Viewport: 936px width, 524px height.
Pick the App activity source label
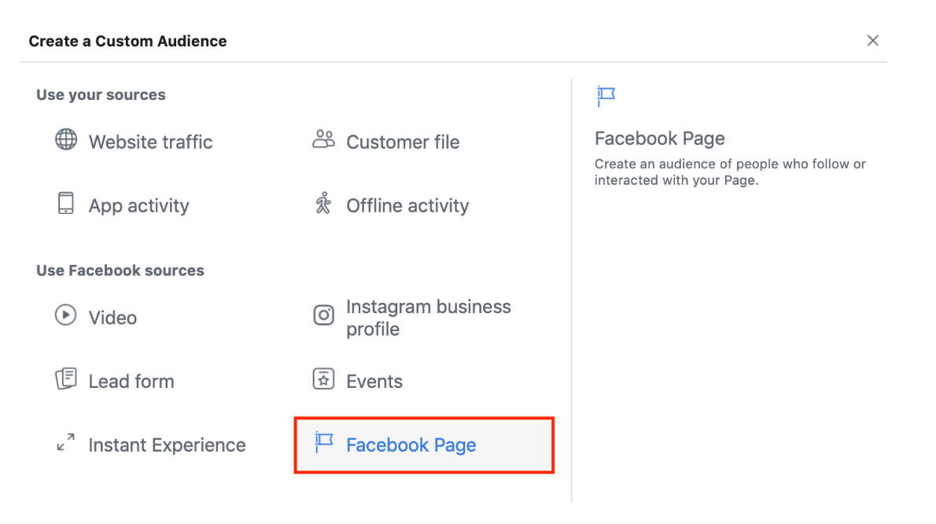pos(138,206)
